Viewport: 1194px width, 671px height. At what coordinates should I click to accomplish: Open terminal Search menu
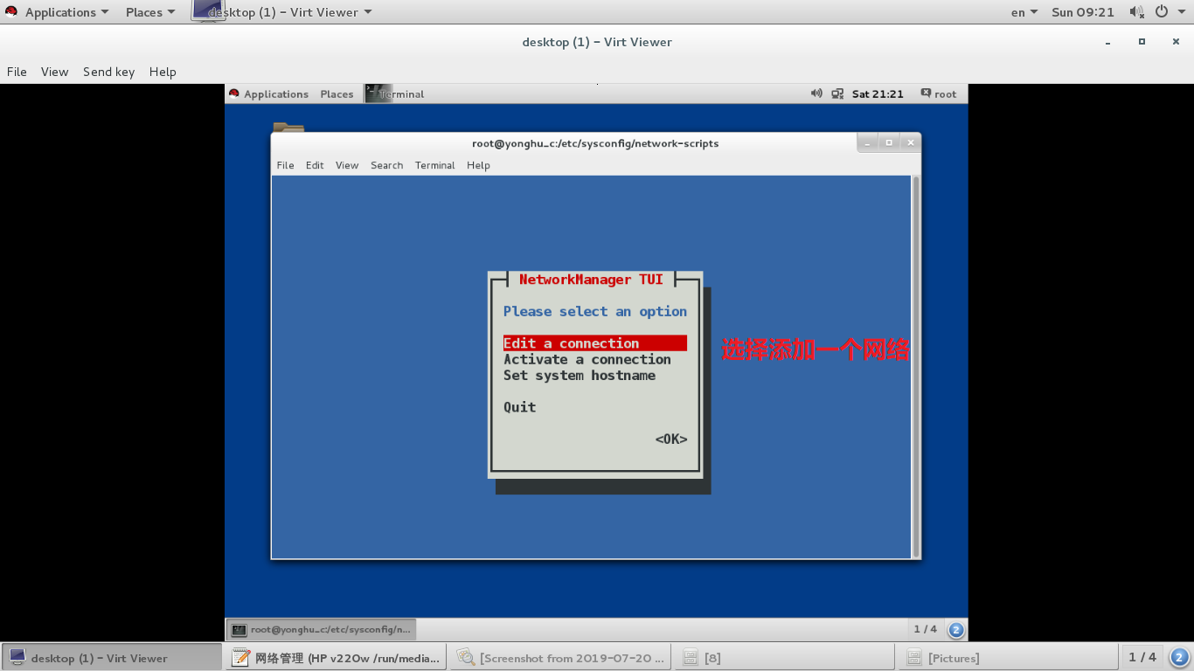pos(386,165)
